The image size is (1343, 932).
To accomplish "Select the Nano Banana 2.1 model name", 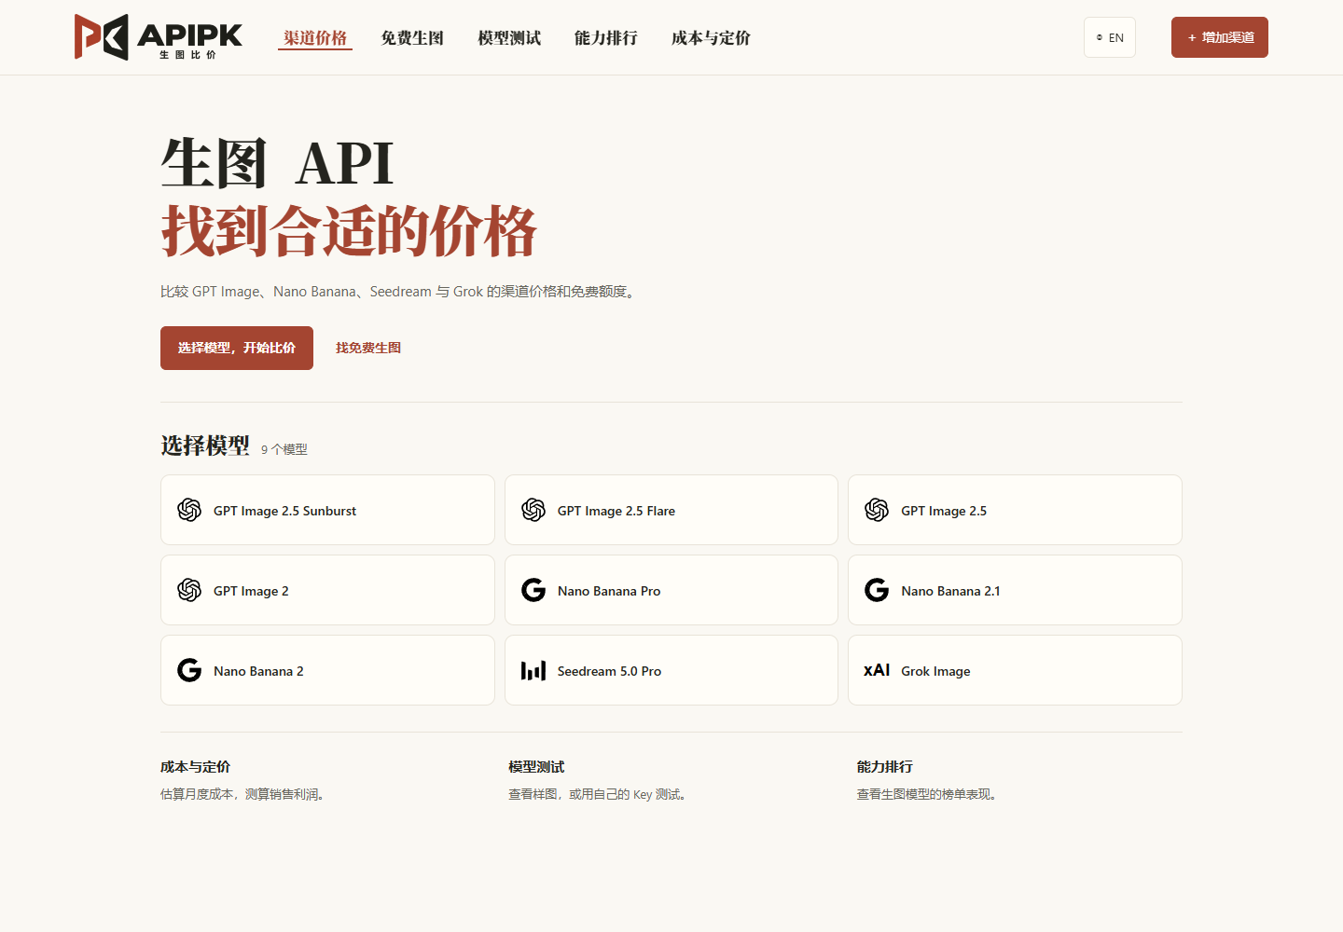I will tap(950, 591).
